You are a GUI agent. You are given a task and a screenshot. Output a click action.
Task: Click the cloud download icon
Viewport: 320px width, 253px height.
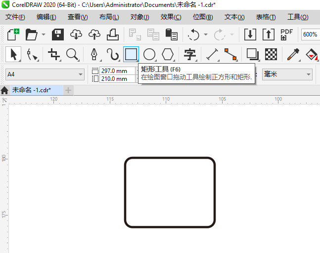pos(76,35)
